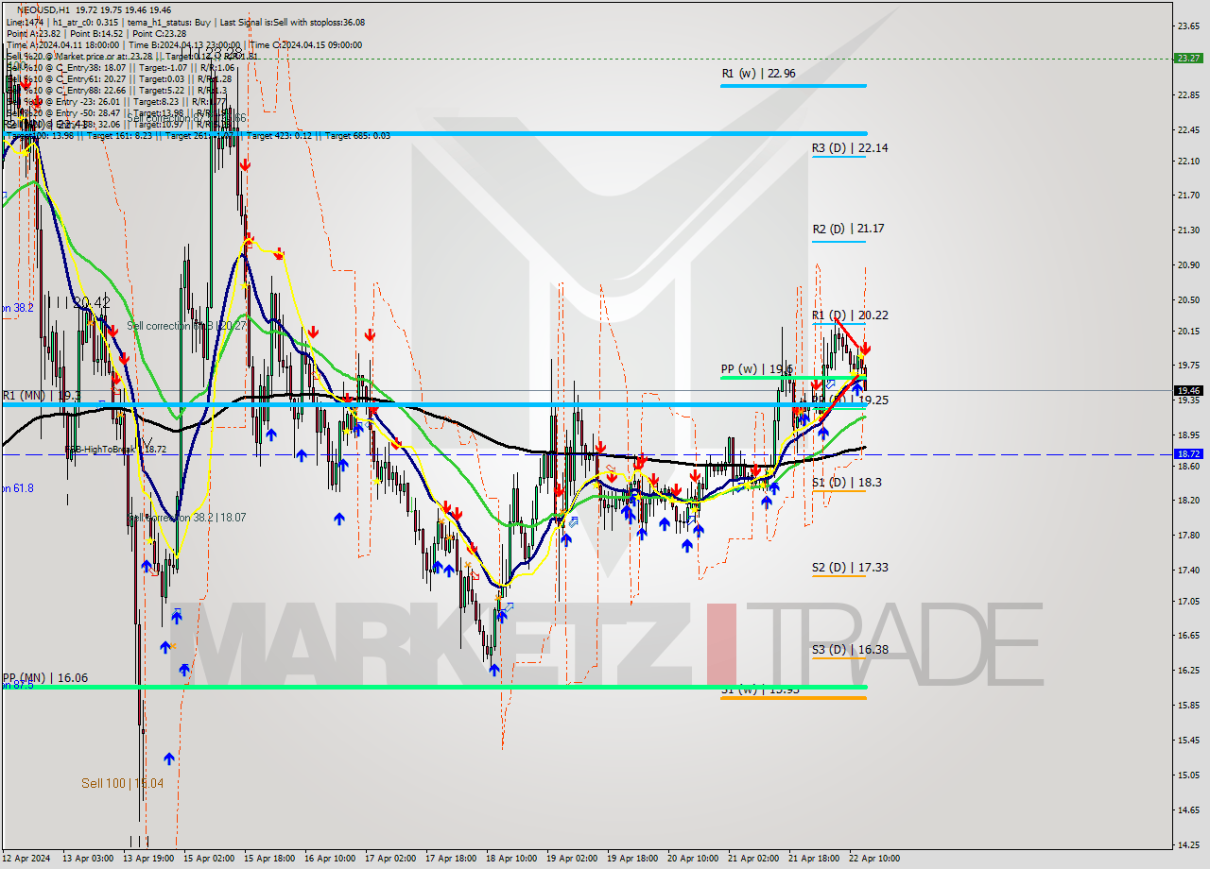Click the '19 Apr 02:00' time label
Screen dimensions: 1210x869
tap(573, 859)
